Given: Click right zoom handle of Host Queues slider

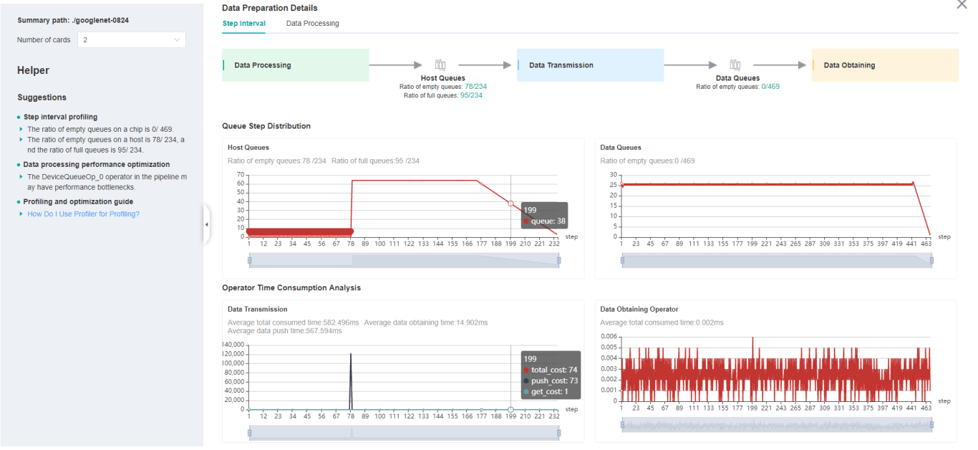Looking at the screenshot, I should [x=559, y=261].
